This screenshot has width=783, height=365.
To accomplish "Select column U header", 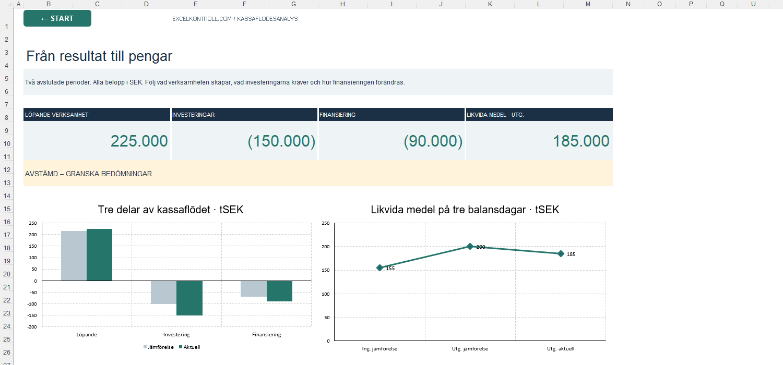I will point(754,4).
